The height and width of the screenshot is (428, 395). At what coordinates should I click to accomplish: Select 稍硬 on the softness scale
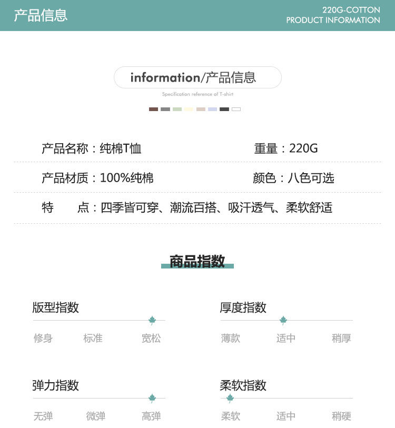(341, 416)
